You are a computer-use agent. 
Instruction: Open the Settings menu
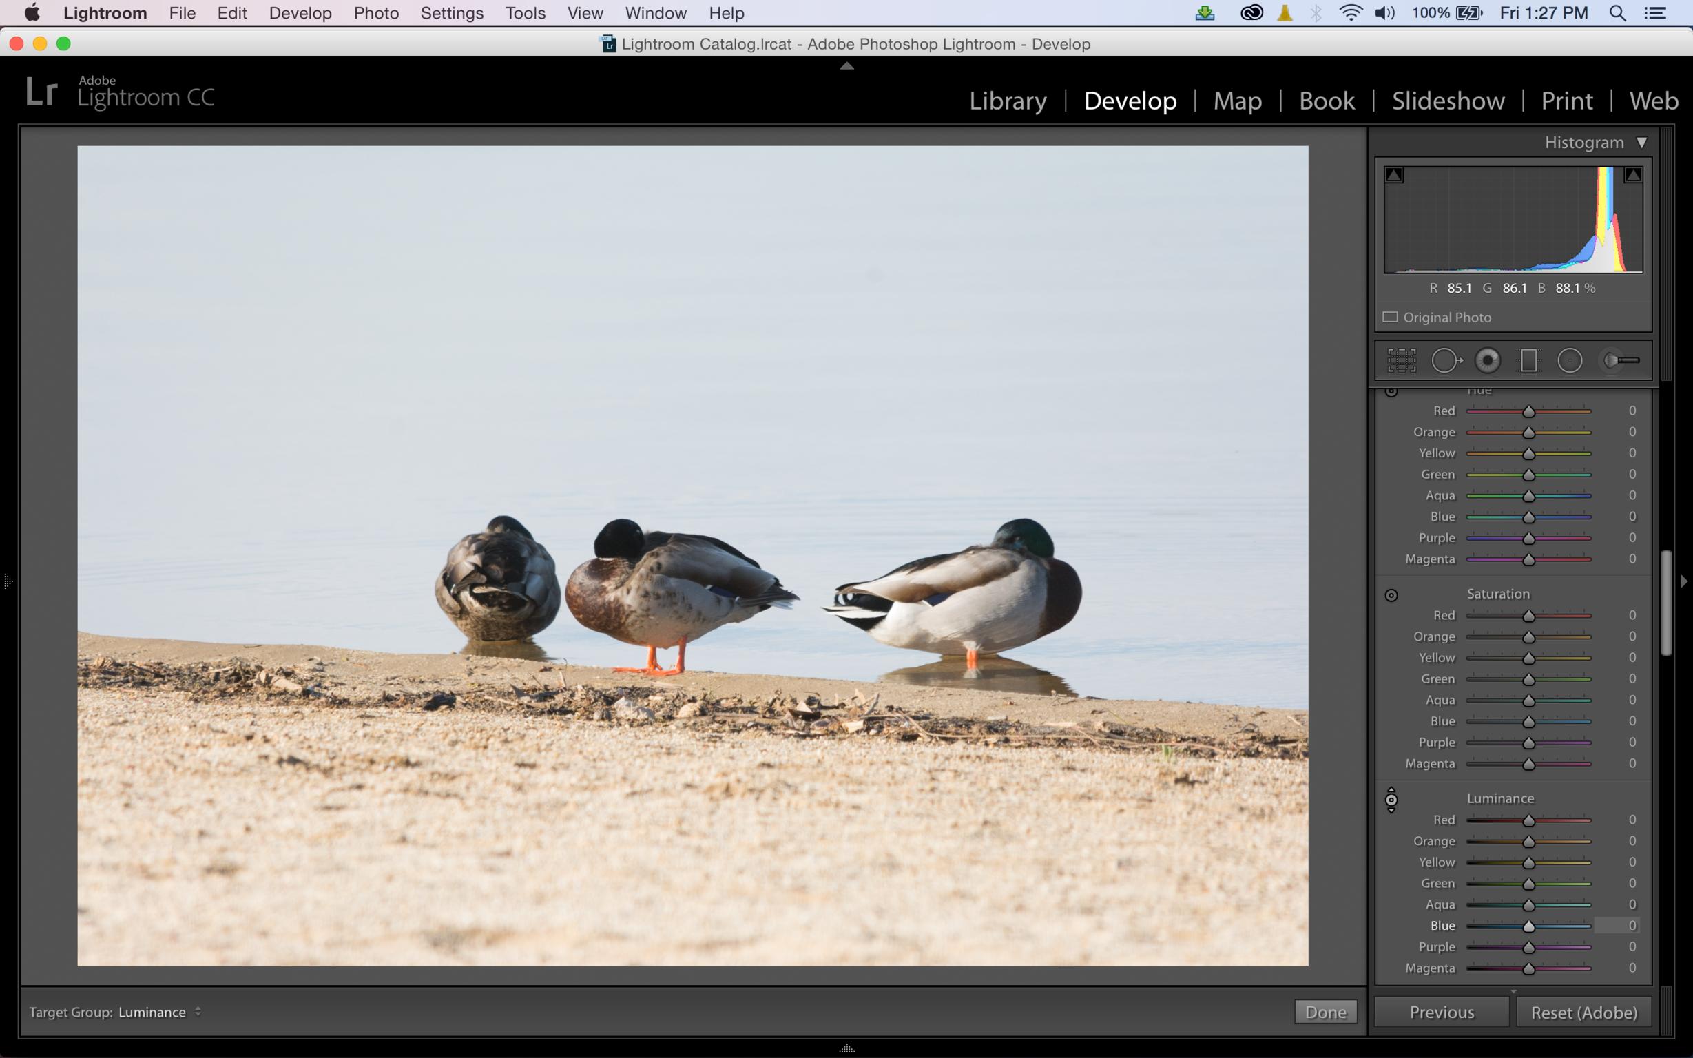(452, 13)
